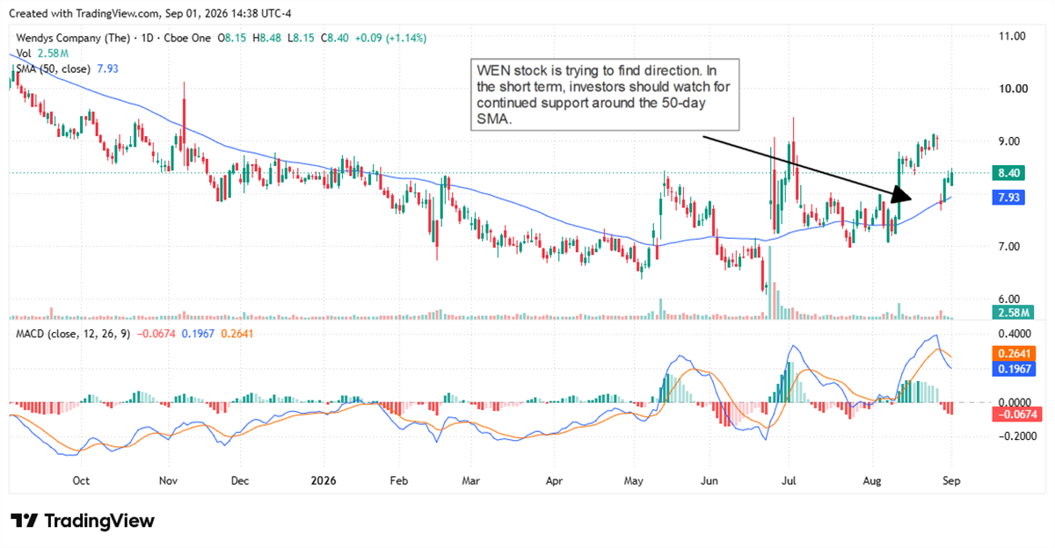1055x548 pixels.
Task: Click the Dec label on time axis
Action: point(239,481)
